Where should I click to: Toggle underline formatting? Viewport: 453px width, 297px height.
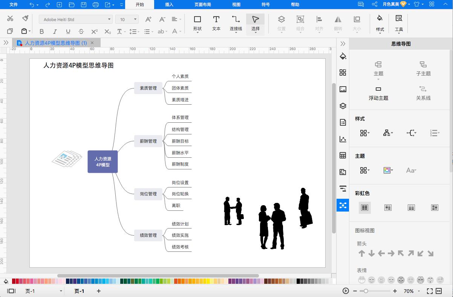pyautogui.click(x=68, y=31)
